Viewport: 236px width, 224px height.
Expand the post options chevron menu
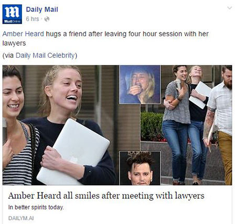pyautogui.click(x=229, y=8)
